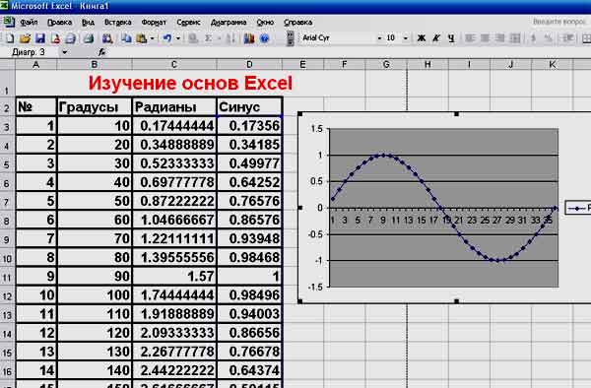Screen dimensions: 591x388
Task: Click the insert function fx button
Action: (101, 52)
